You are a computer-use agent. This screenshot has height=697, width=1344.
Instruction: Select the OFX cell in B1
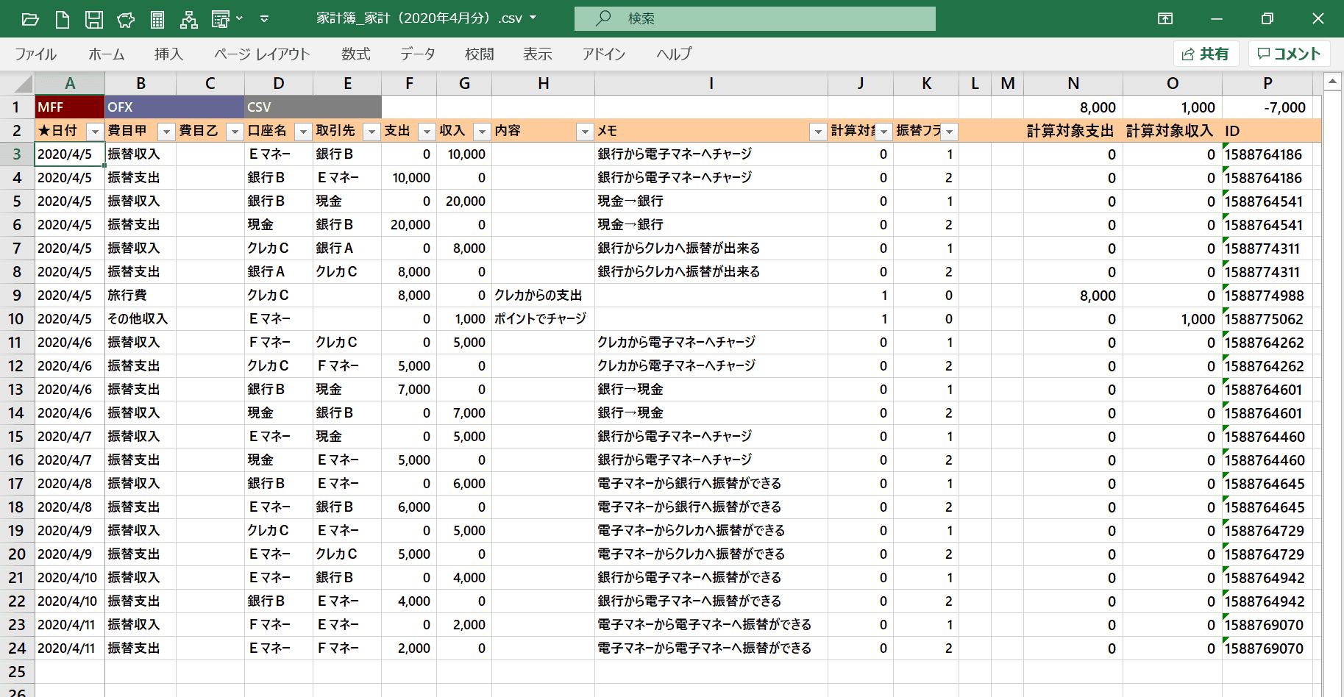pos(141,107)
